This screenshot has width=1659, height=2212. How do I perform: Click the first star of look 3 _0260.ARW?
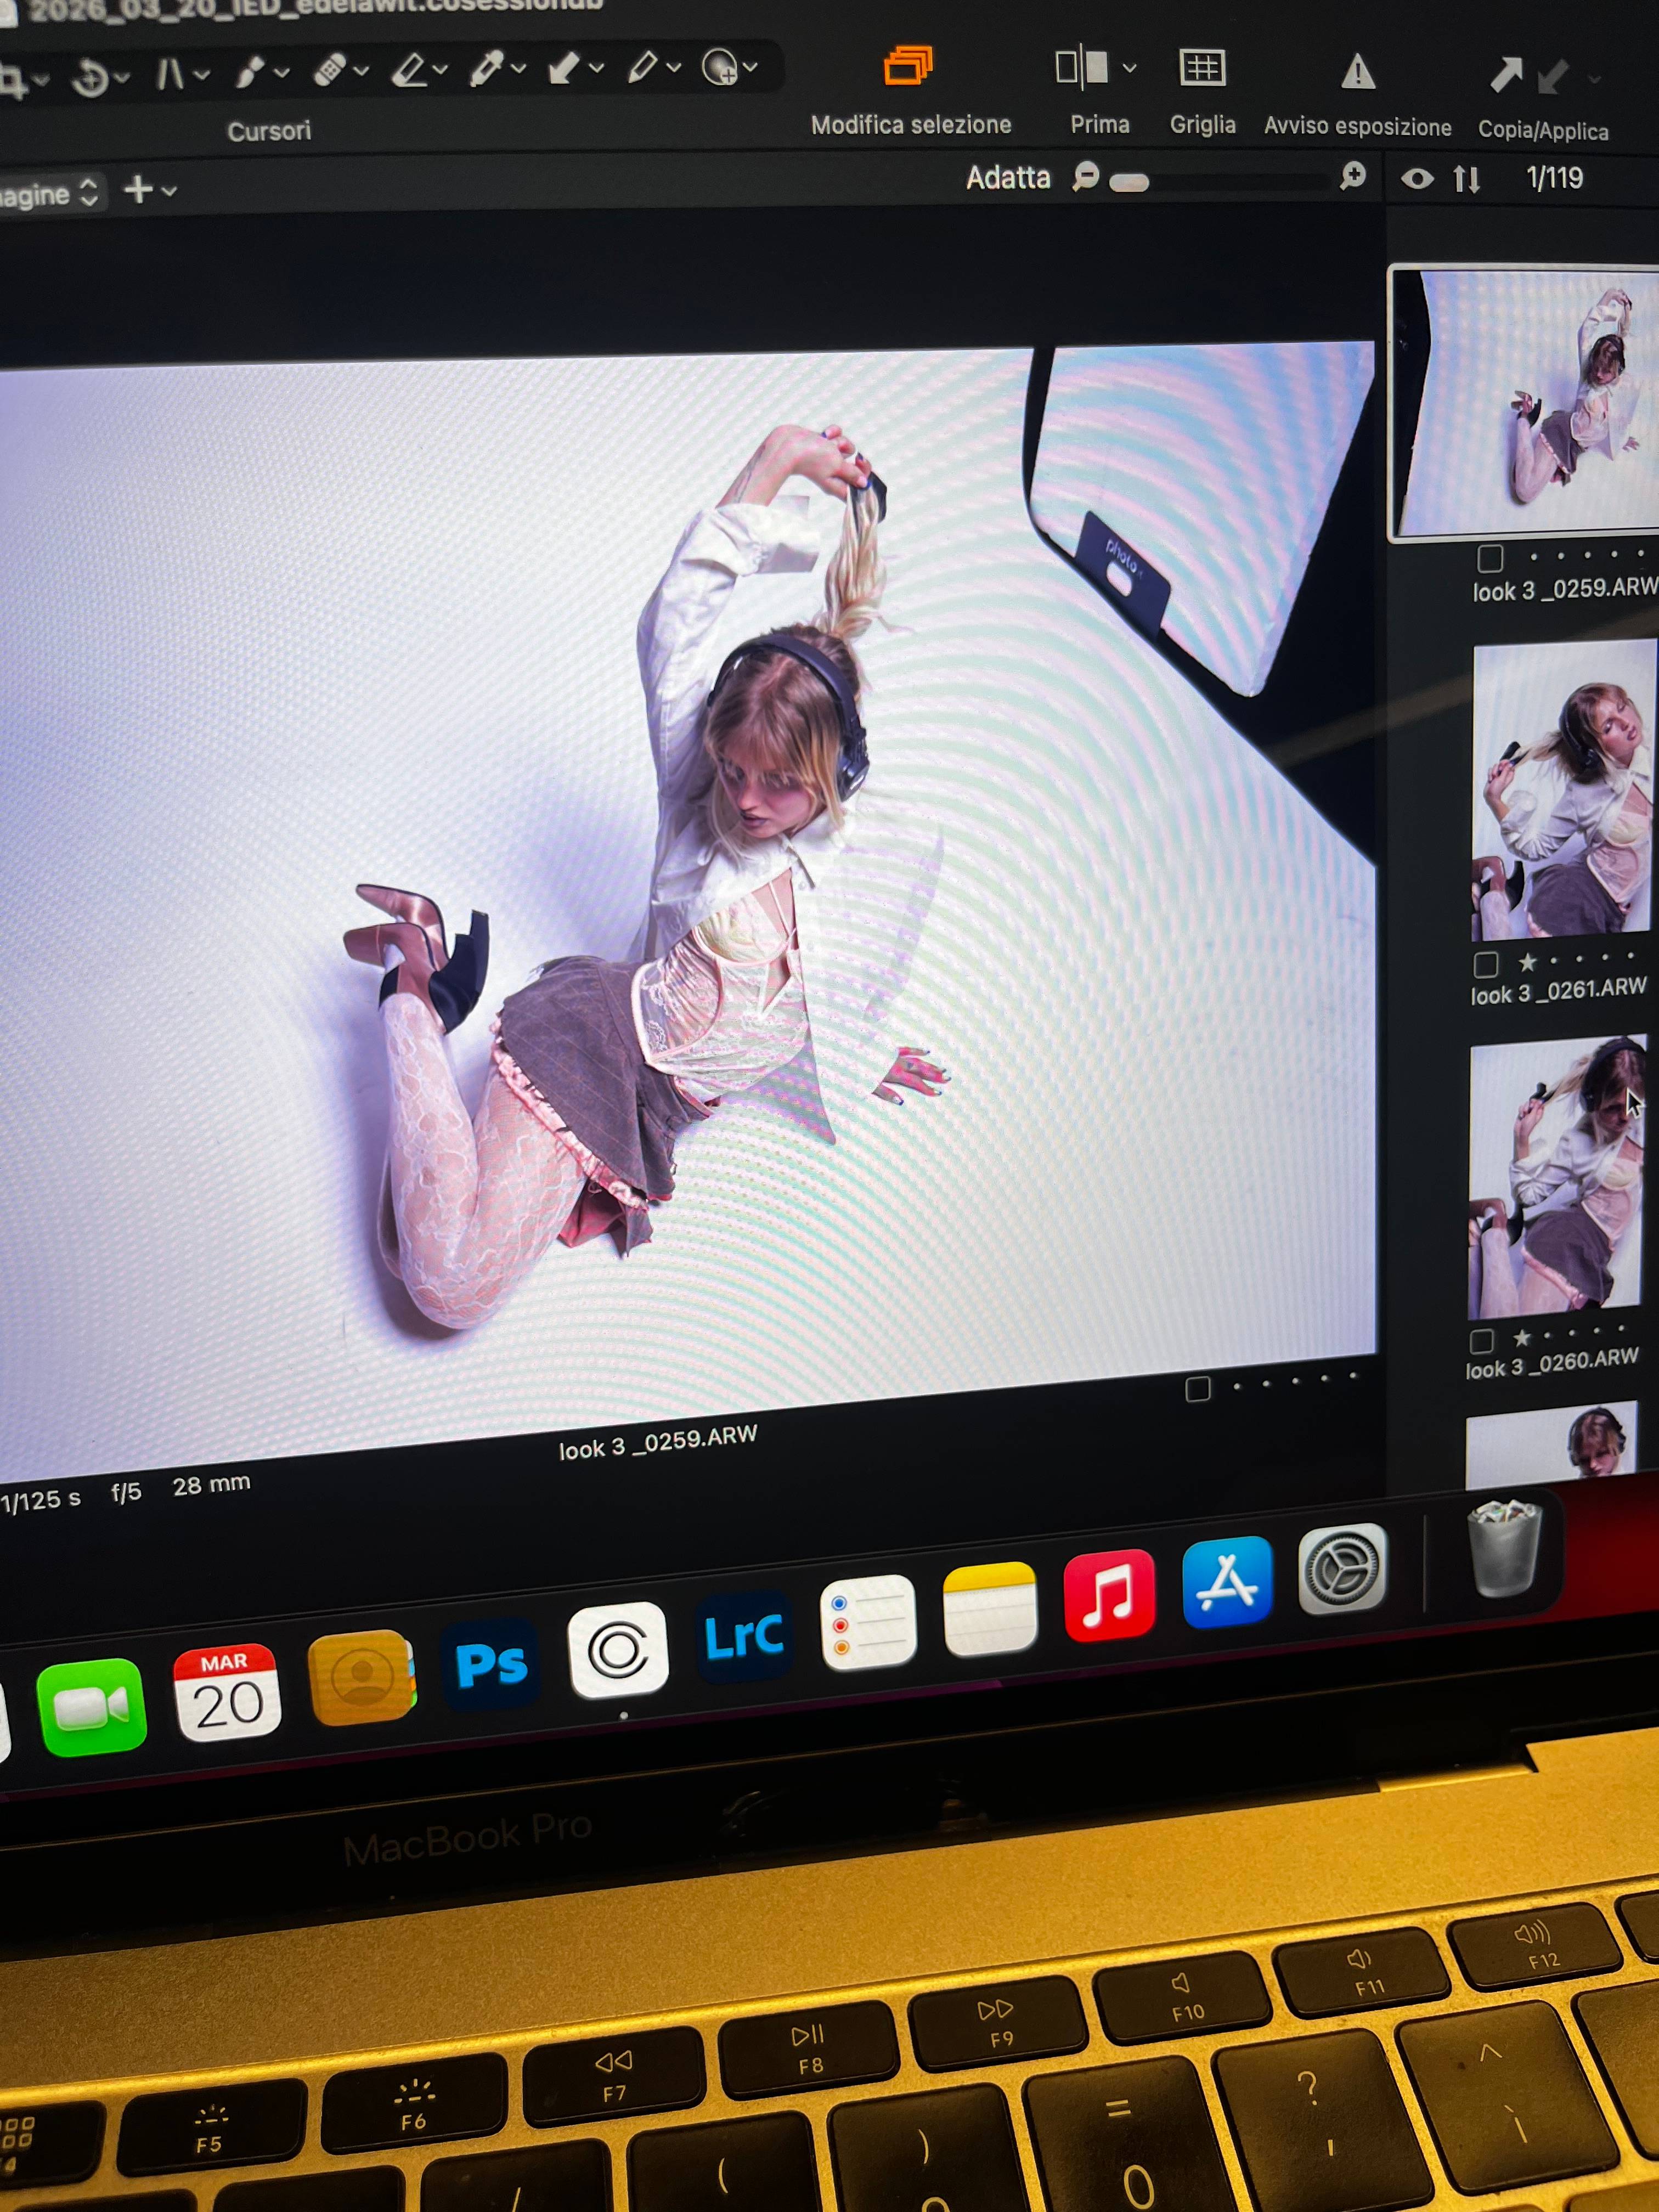(1522, 1337)
